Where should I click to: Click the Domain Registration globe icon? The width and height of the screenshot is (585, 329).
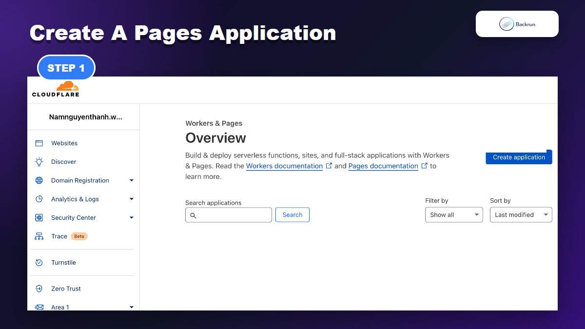(39, 180)
